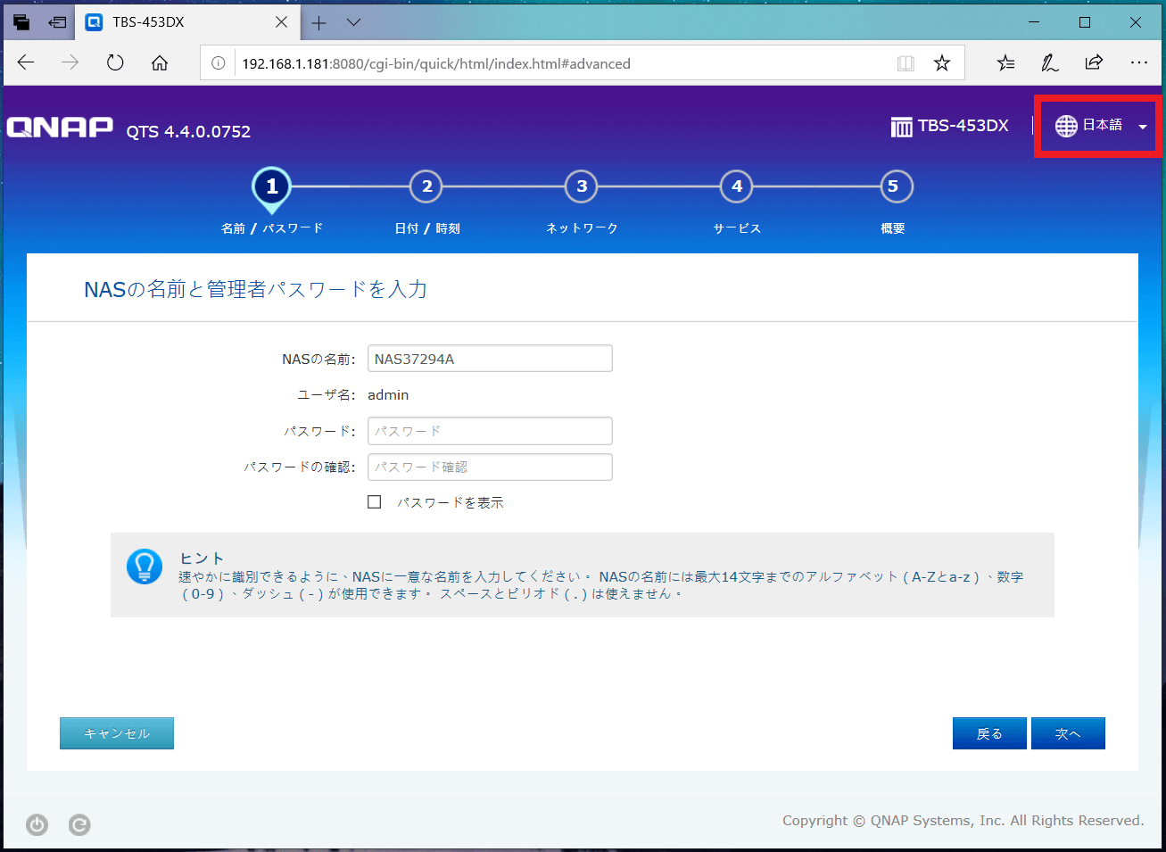Screen dimensions: 1166x852
Task: Open the add notes pen icon
Action: tap(1050, 62)
